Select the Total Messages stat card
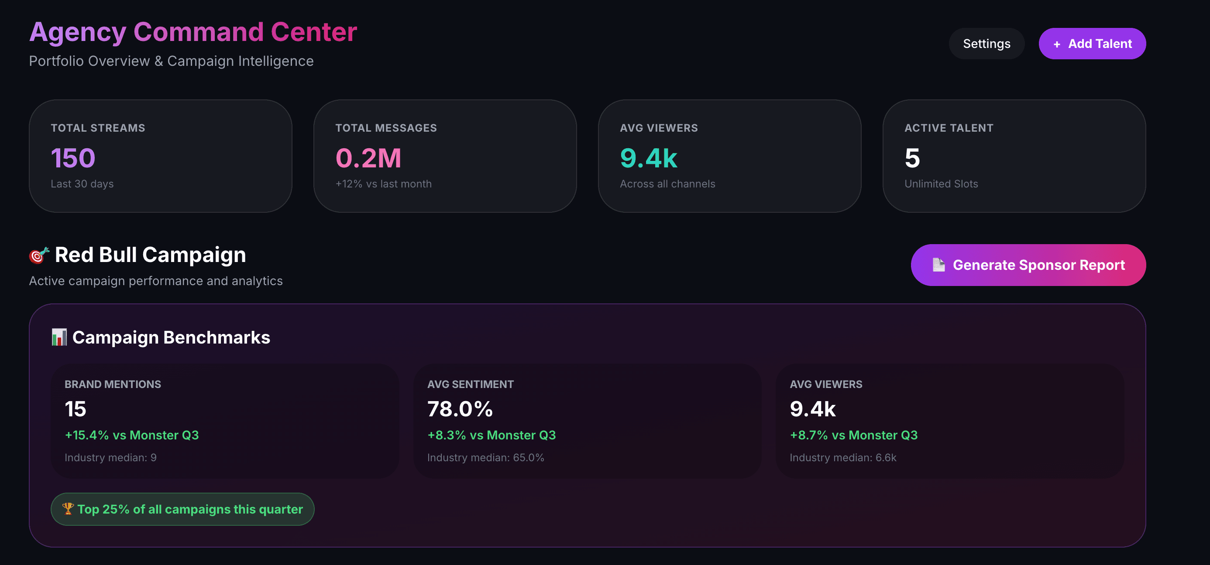 (446, 156)
